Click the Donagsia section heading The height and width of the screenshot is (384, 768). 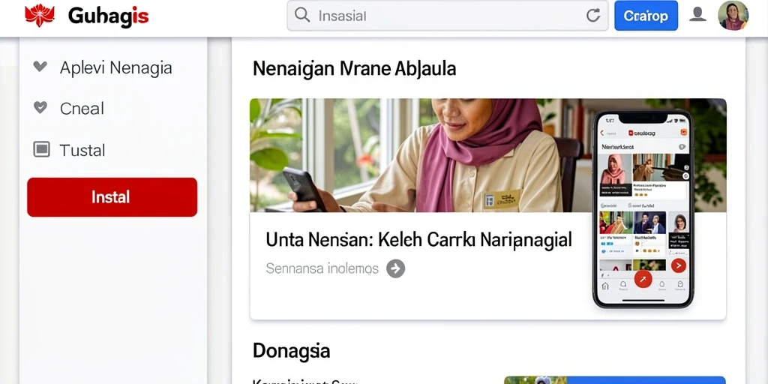(x=292, y=351)
